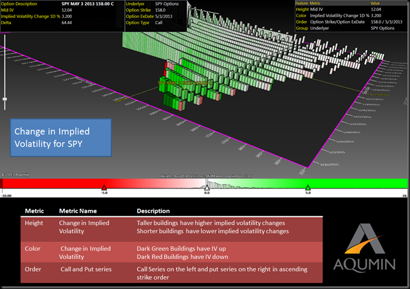The height and width of the screenshot is (289, 410).
Task: Click the Option Description value SPY MAY 3 2013 158.00 C
Action: [x=88, y=4]
